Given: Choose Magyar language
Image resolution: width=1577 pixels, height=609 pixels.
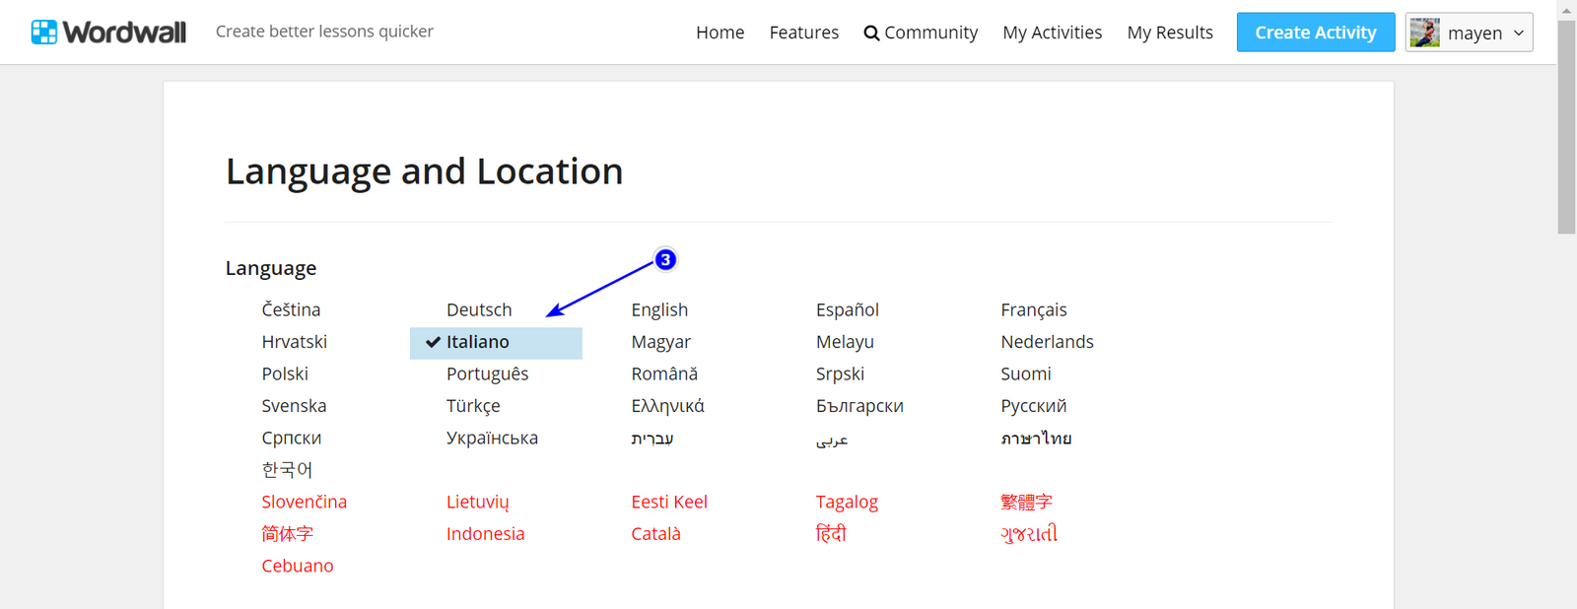Looking at the screenshot, I should click(x=661, y=342).
